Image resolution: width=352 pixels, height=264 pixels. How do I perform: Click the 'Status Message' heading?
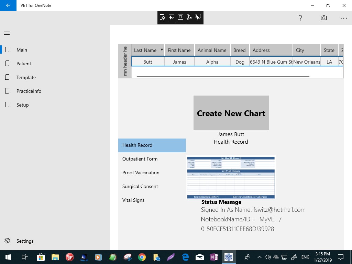[x=221, y=202]
